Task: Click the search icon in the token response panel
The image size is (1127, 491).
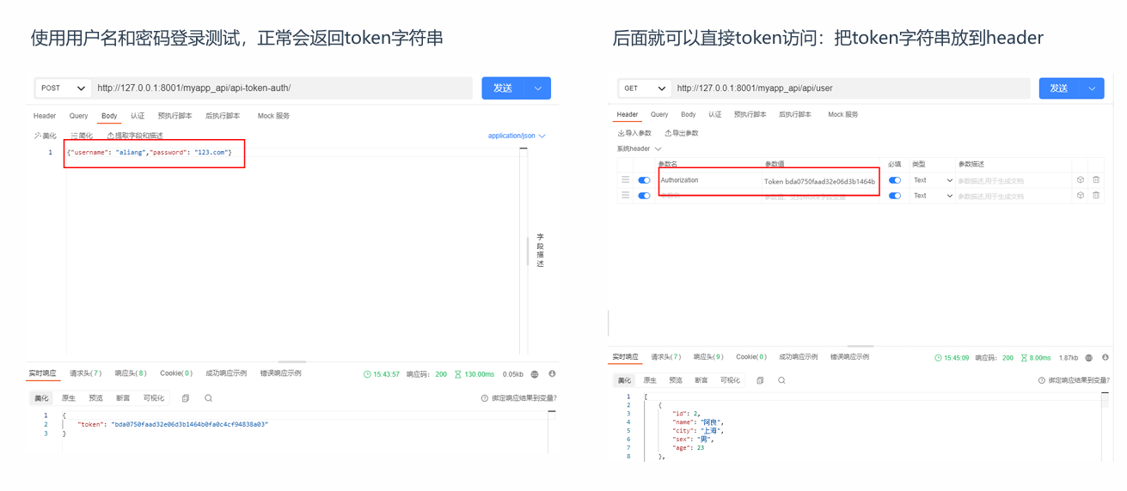Action: [x=208, y=398]
